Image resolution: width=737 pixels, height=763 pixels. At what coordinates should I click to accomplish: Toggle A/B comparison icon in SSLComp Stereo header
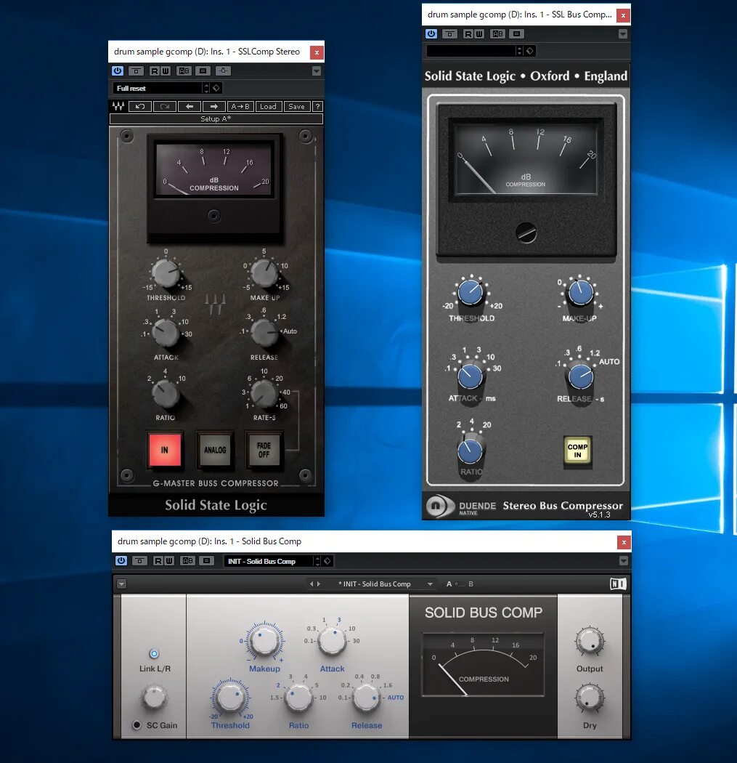(184, 71)
